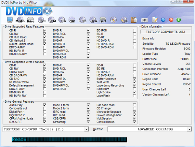Image resolution: width=195 pixels, height=147 pixels.
Task: Toggle Microcode Upgrade checkbox
Action: [x=134, y=112]
